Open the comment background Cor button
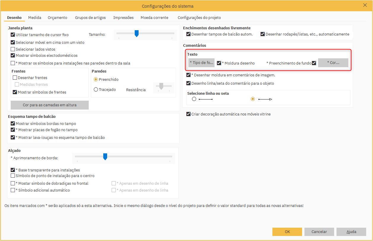 333,63
